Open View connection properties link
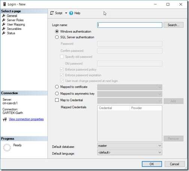Screen dimensions: 189x171 click(26, 119)
